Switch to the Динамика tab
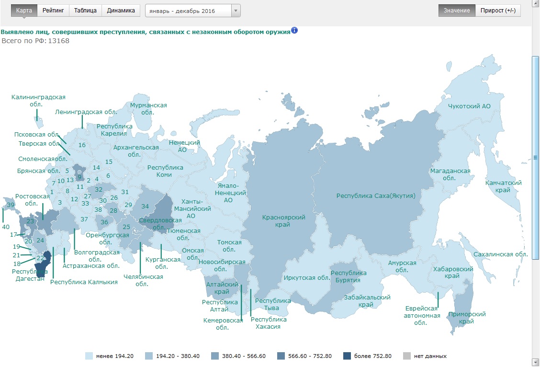 point(121,11)
